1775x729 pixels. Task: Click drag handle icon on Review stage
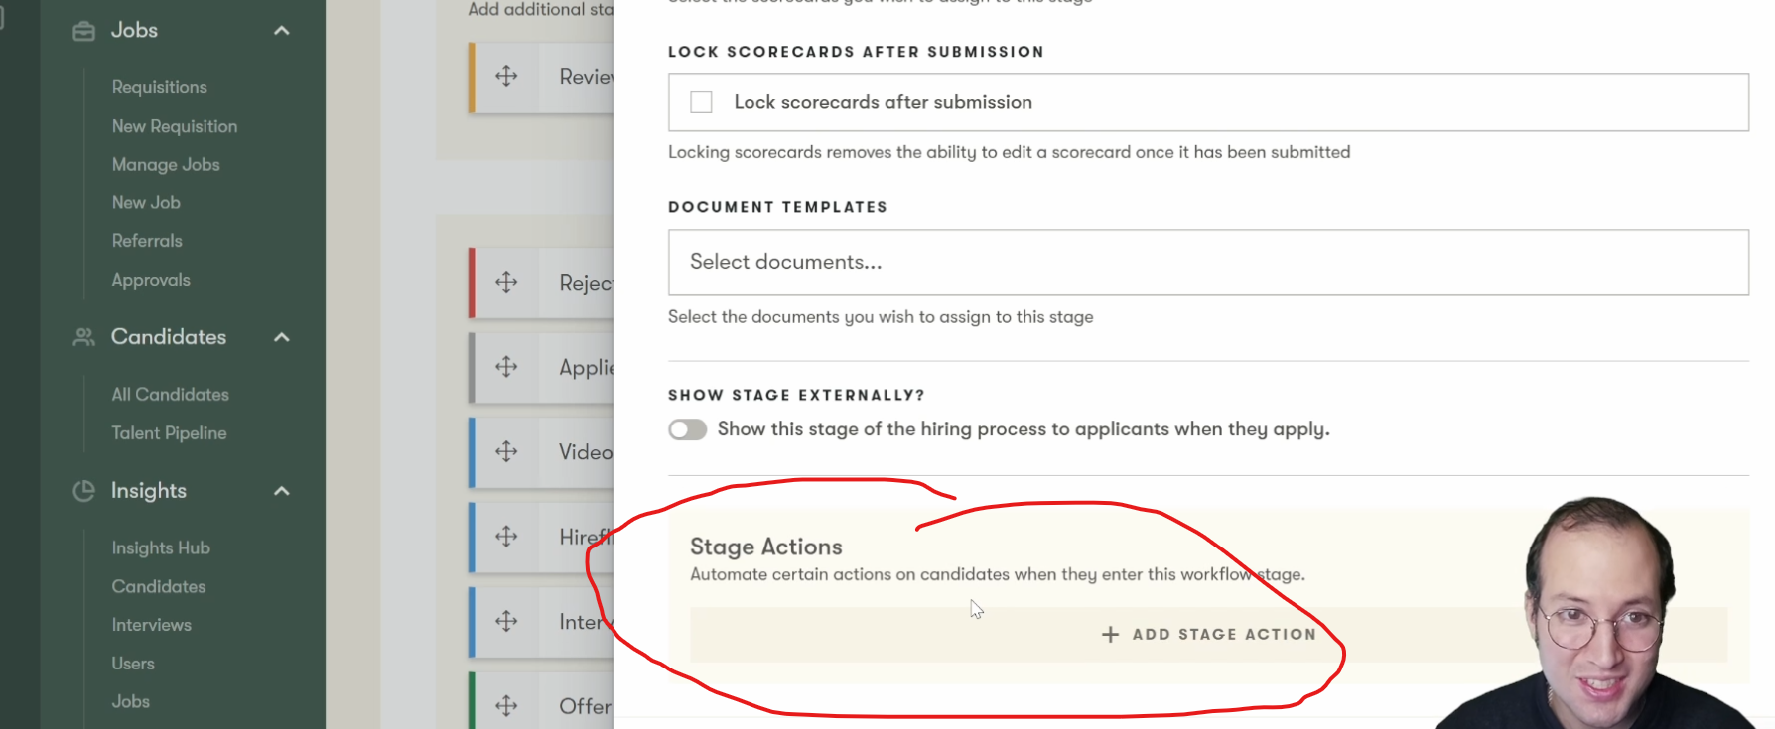click(506, 76)
